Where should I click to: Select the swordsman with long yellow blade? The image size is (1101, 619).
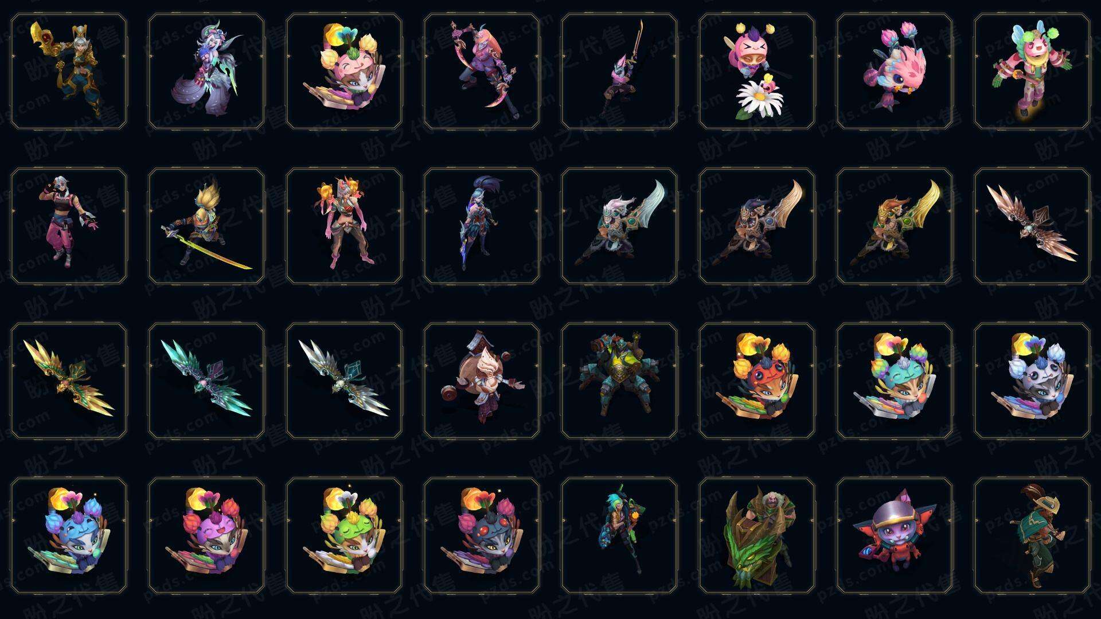[x=206, y=226]
